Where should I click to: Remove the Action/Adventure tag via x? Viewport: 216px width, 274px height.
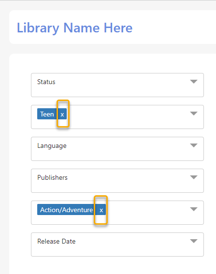[x=101, y=210]
